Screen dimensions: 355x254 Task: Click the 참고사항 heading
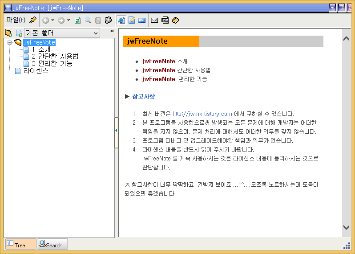pos(144,96)
